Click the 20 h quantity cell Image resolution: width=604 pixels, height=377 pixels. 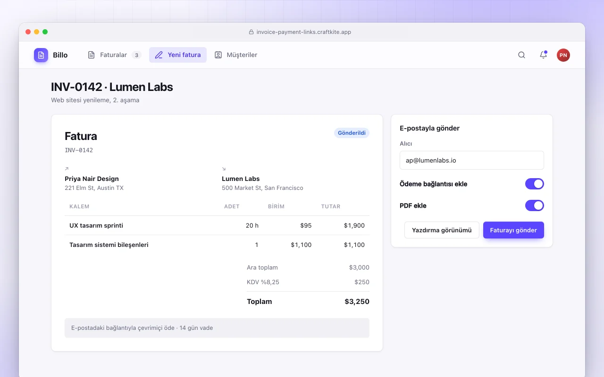pyautogui.click(x=252, y=225)
